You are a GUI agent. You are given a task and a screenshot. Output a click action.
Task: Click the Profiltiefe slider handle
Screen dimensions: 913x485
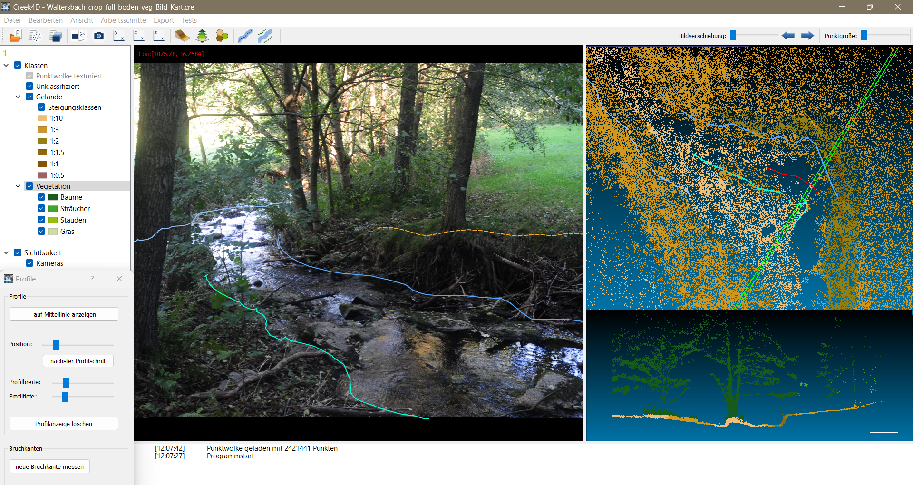tap(65, 397)
